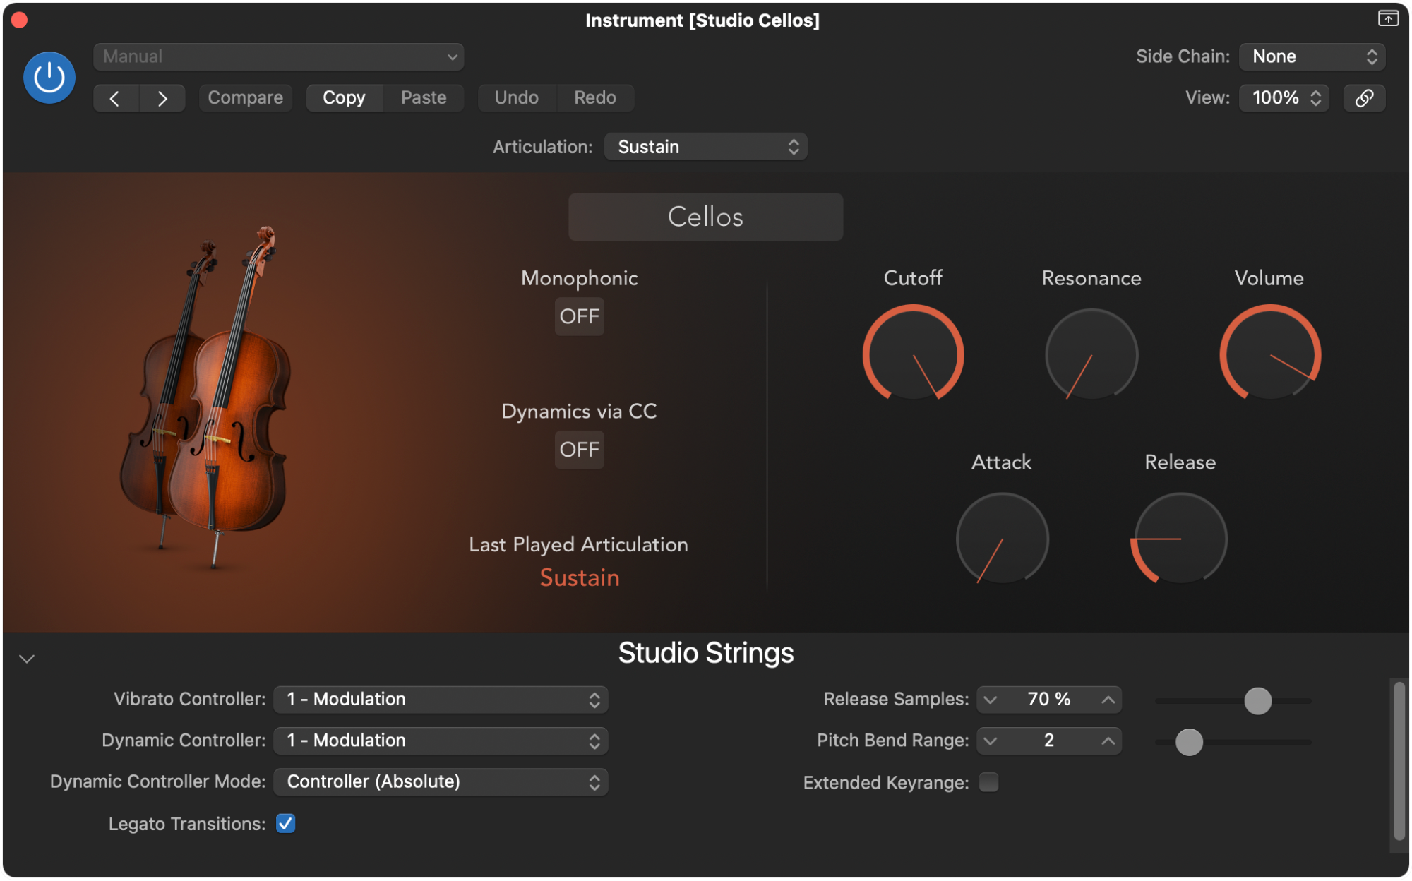
Task: Click the Redo button
Action: [x=595, y=98]
